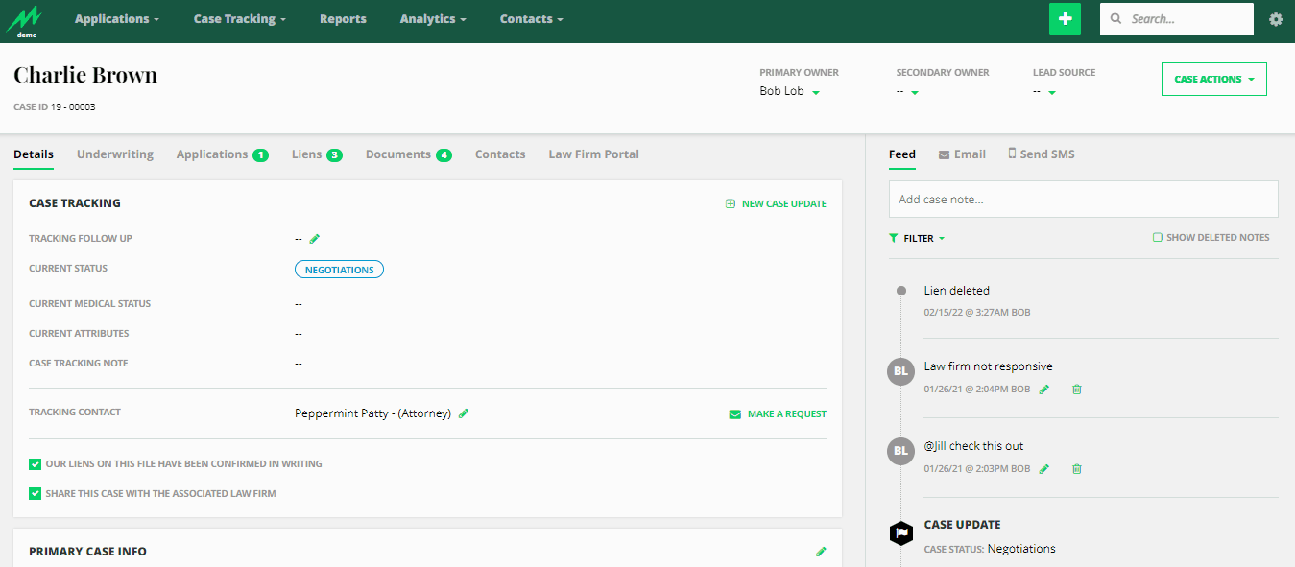Screen dimensions: 1295x567
Task: Edit the '@Jill check this out' note
Action: point(1044,469)
